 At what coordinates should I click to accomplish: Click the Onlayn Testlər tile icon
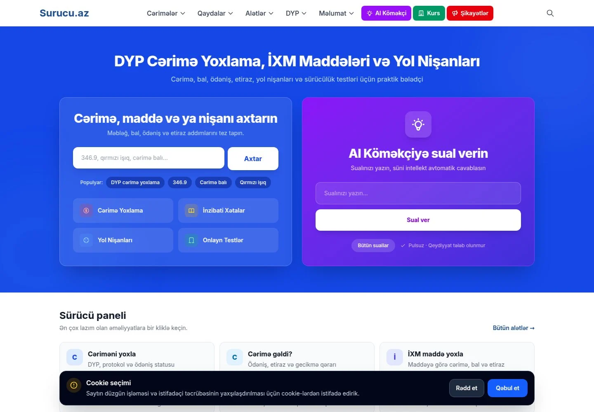[x=191, y=240]
